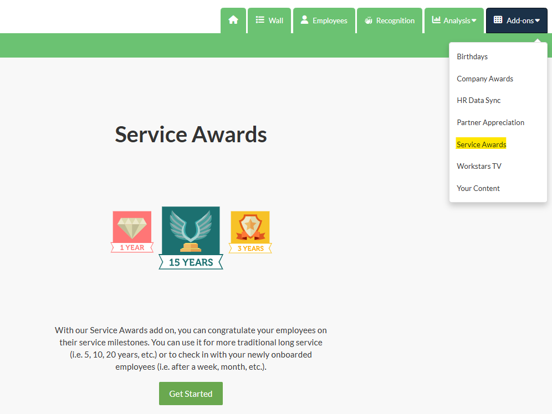Open Company Awards menu item
552x414 pixels.
485,79
